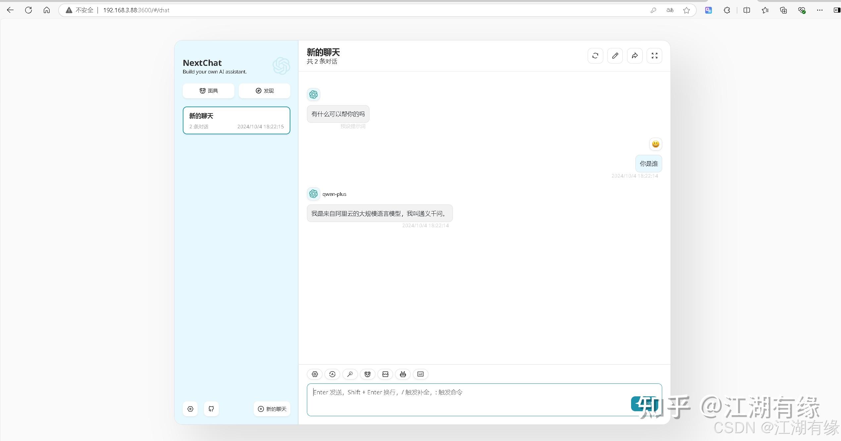Click the robot model selector icon
The image size is (841, 441).
click(x=403, y=374)
